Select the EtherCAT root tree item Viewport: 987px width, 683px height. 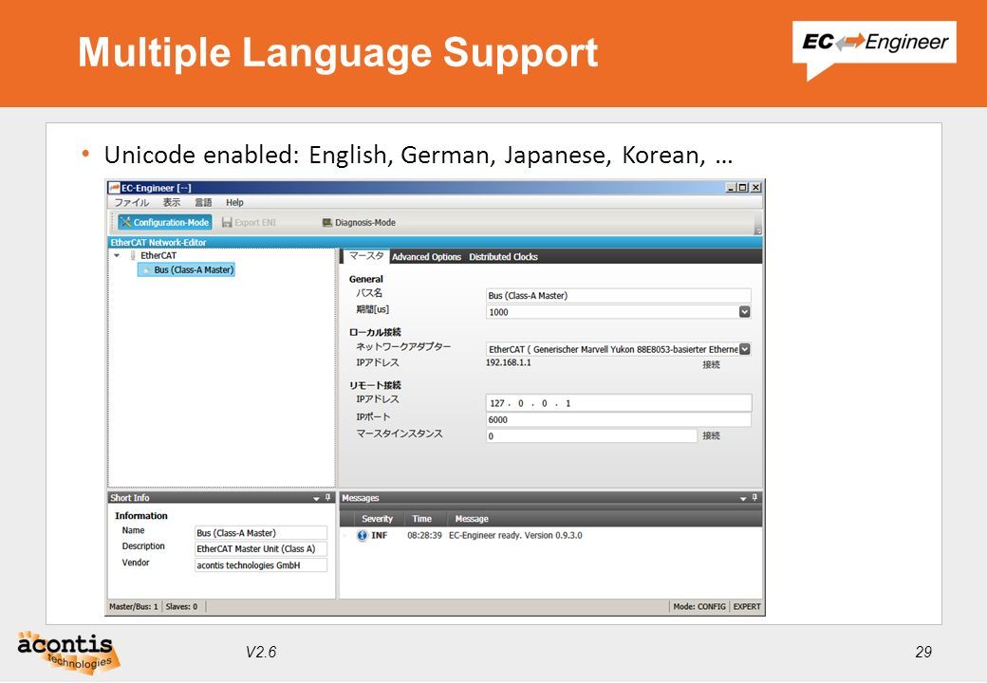(158, 255)
